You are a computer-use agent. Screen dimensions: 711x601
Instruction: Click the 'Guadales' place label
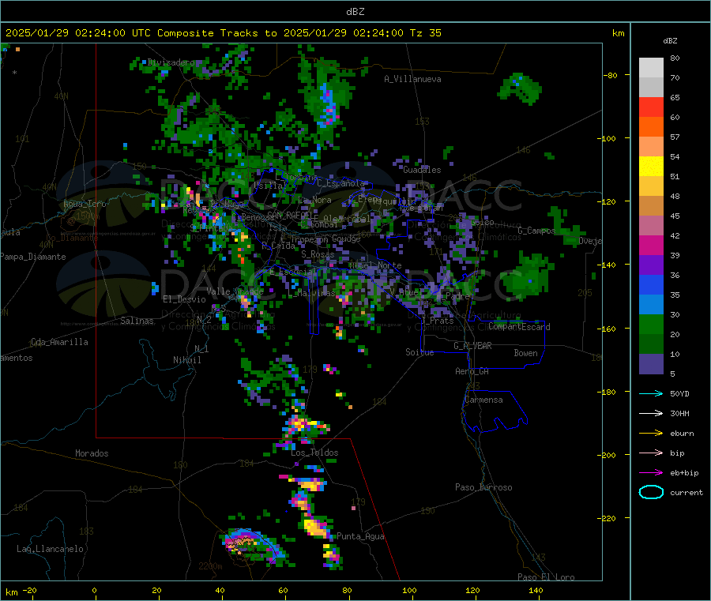(422, 170)
